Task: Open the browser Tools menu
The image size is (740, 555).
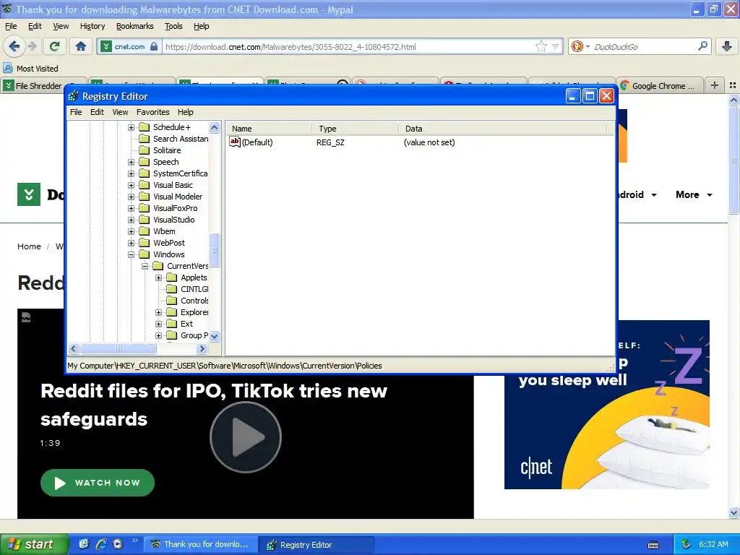Action: [x=173, y=26]
